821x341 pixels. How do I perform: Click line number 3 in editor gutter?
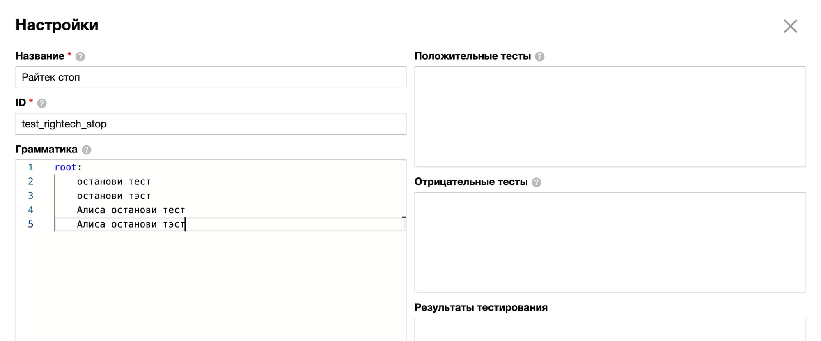click(30, 196)
